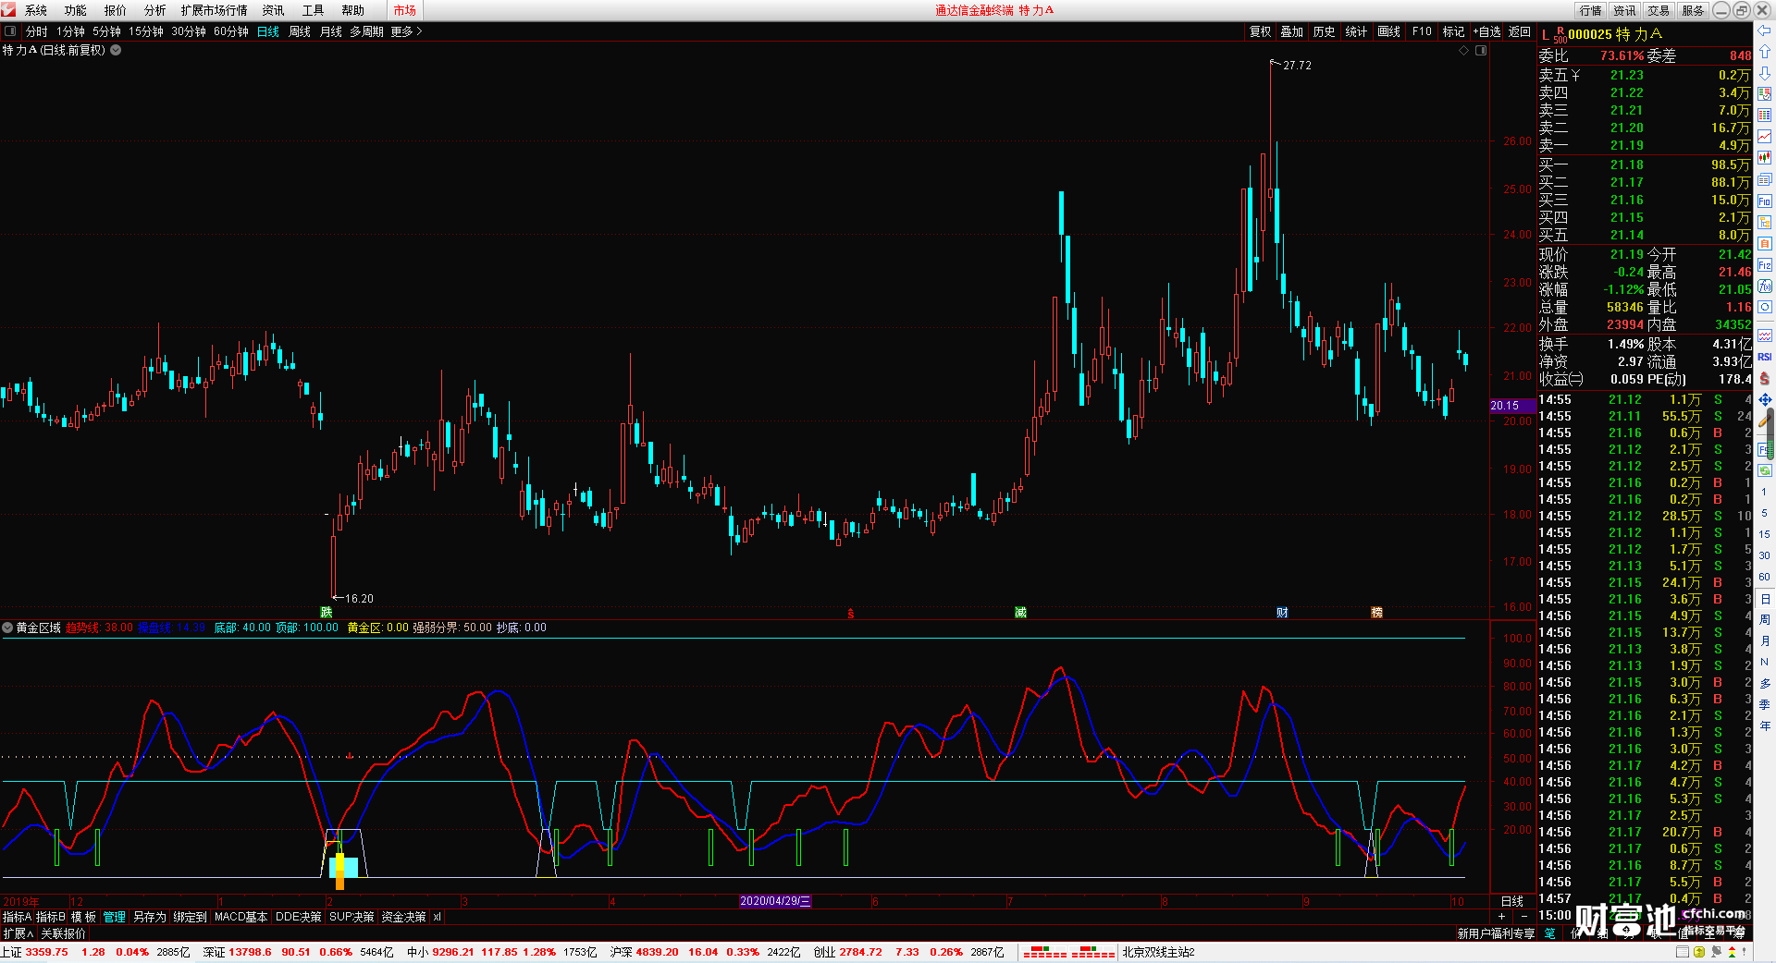Select the 60分钟 period

[231, 31]
